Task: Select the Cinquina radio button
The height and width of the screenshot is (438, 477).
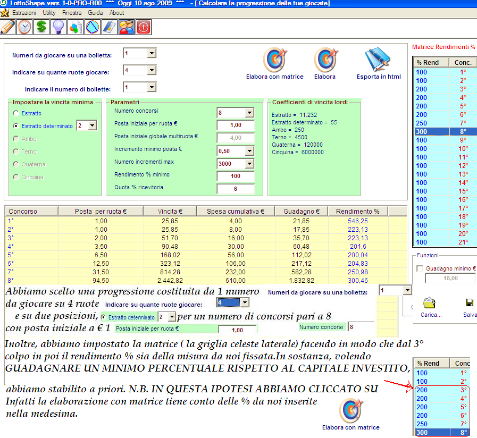Action: point(16,177)
